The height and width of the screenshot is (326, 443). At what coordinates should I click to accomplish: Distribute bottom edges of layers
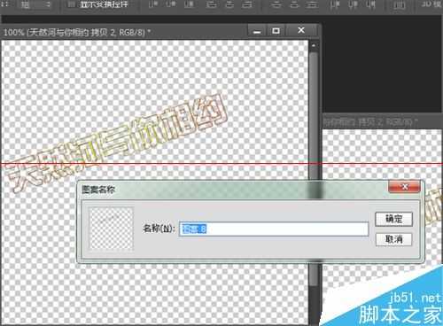tap(313, 4)
